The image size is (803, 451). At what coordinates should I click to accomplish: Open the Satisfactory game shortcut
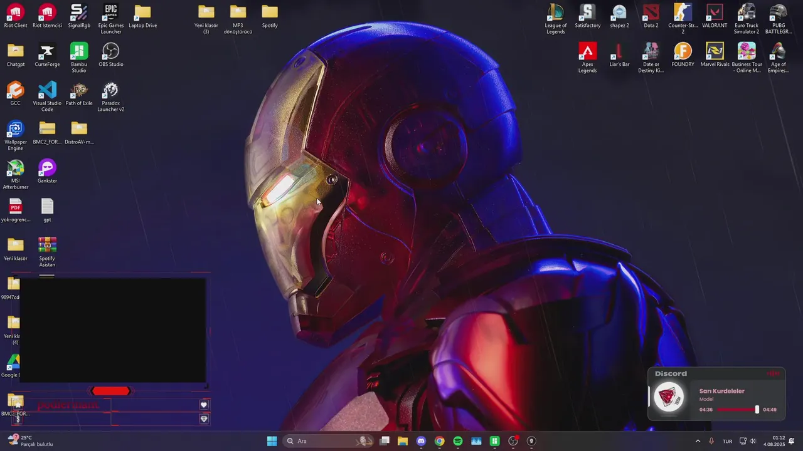[588, 16]
